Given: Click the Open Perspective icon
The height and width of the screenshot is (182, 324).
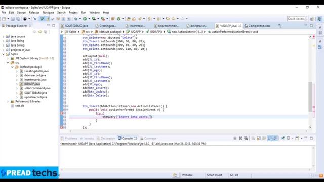Looking at the screenshot, I should pyautogui.click(x=312, y=19).
